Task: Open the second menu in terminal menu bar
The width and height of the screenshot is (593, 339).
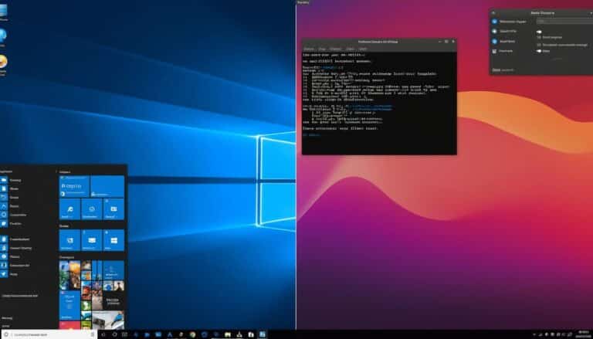Action: 322,49
